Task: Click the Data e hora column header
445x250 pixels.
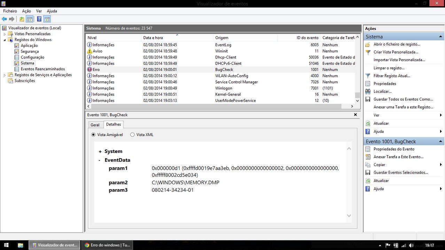Action: point(177,38)
